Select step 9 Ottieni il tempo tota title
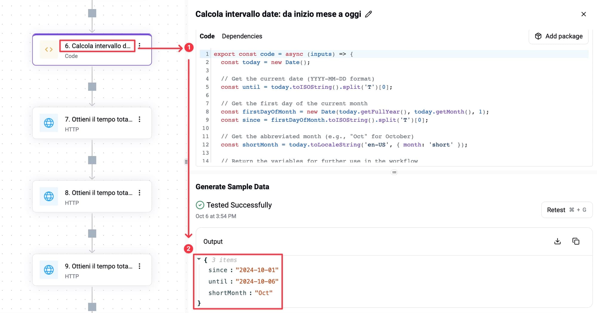 [99, 266]
